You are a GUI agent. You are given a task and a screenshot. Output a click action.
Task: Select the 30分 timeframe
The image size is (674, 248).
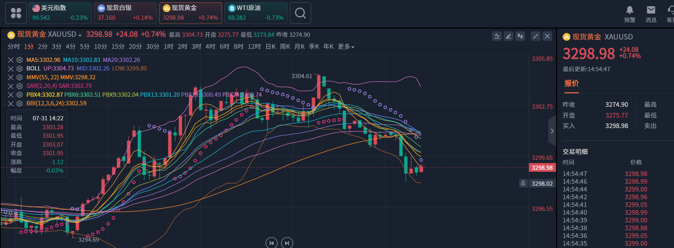pos(152,46)
